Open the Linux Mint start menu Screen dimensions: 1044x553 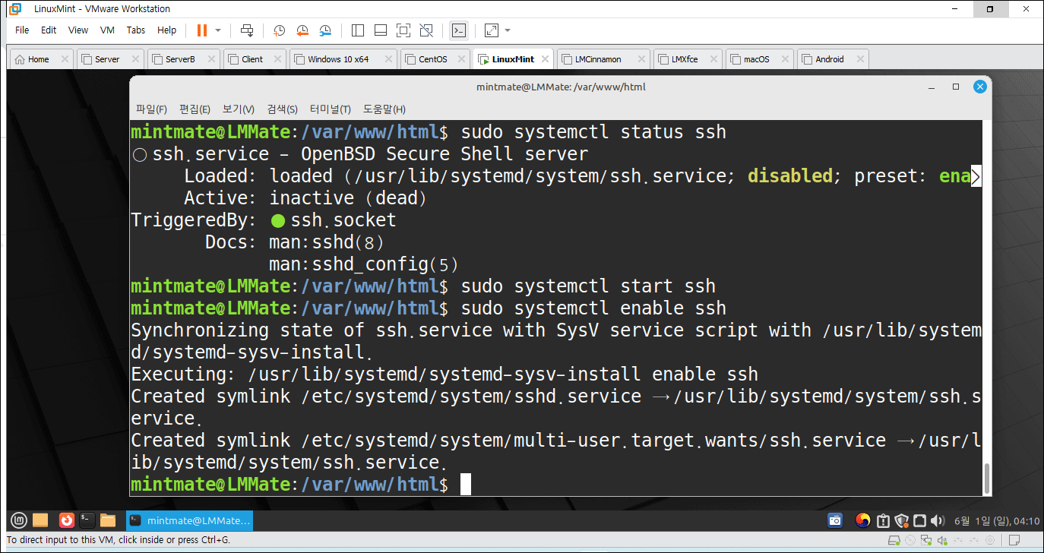[19, 520]
